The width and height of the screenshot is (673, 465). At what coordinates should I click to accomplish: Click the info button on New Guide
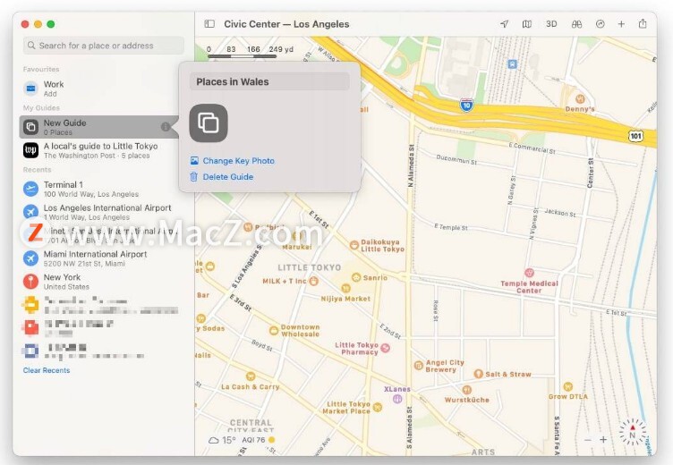pyautogui.click(x=166, y=127)
